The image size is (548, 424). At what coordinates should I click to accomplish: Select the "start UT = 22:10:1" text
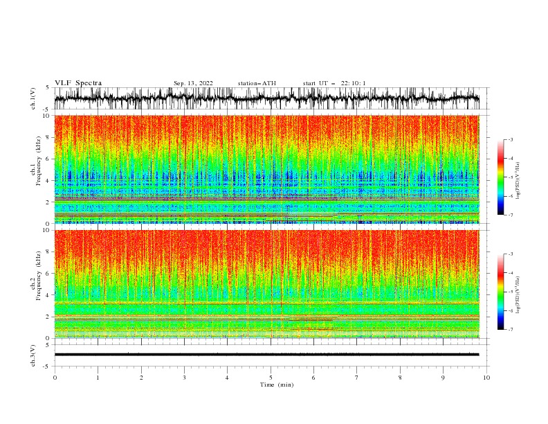tap(334, 83)
